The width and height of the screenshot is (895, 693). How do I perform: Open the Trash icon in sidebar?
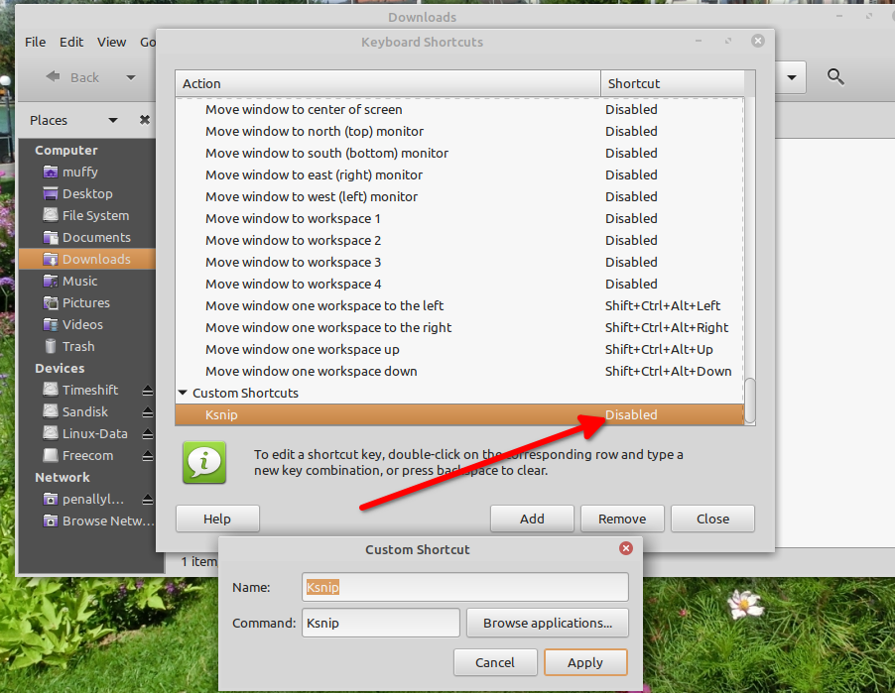pos(51,346)
